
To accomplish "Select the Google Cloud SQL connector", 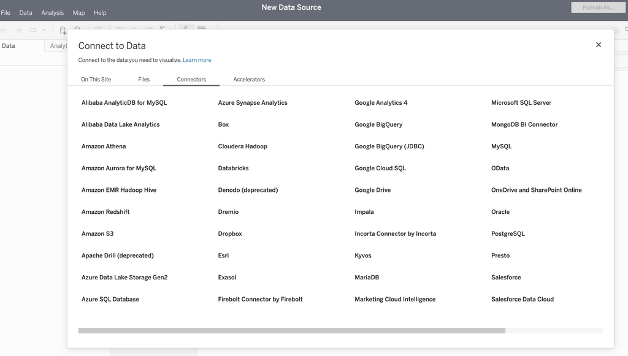I will pos(380,168).
